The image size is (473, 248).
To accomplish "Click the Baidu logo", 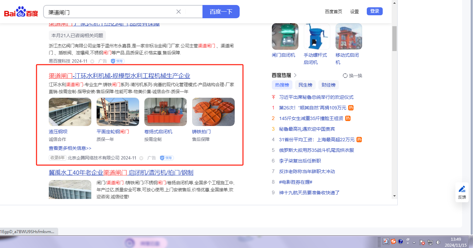I will coord(21,12).
